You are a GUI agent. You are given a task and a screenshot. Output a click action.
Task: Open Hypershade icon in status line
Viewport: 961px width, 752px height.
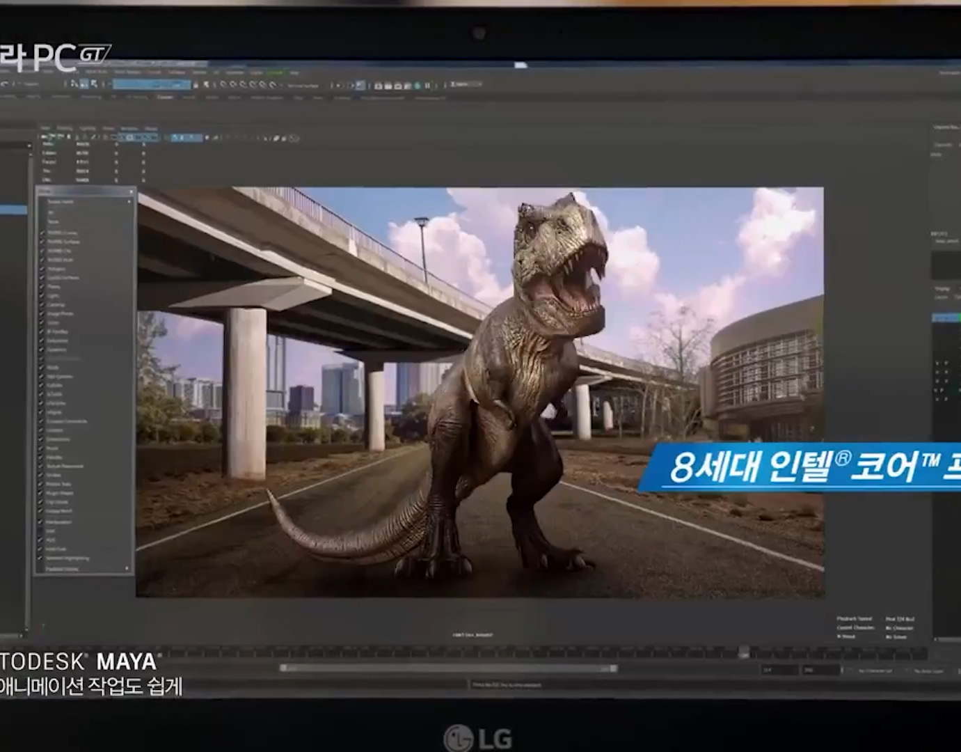point(418,86)
